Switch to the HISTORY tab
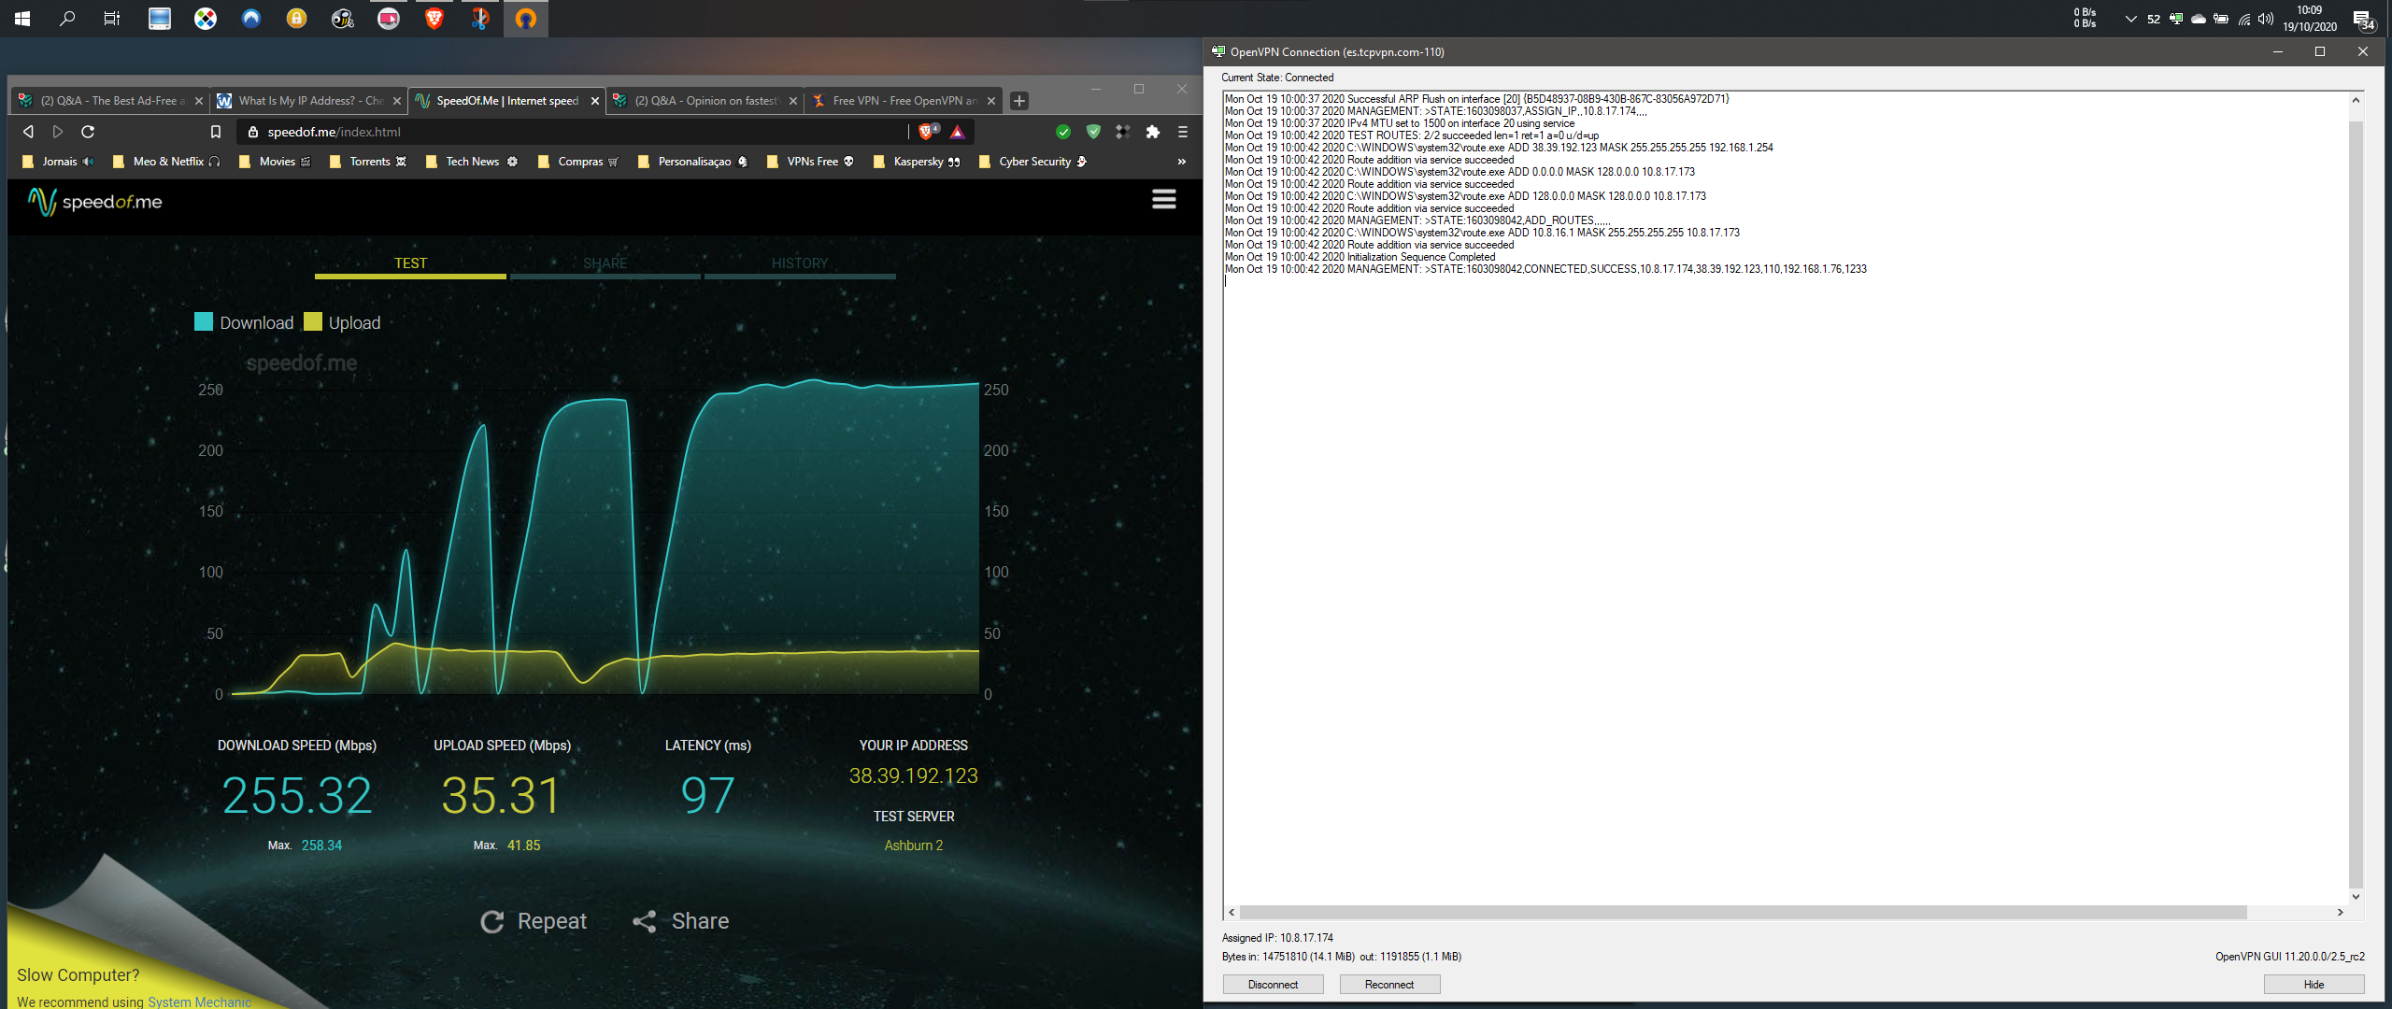This screenshot has width=2392, height=1009. click(x=800, y=263)
